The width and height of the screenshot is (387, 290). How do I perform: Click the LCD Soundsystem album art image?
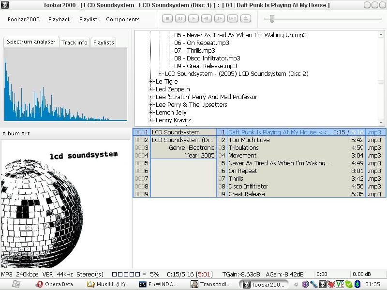pos(65,204)
